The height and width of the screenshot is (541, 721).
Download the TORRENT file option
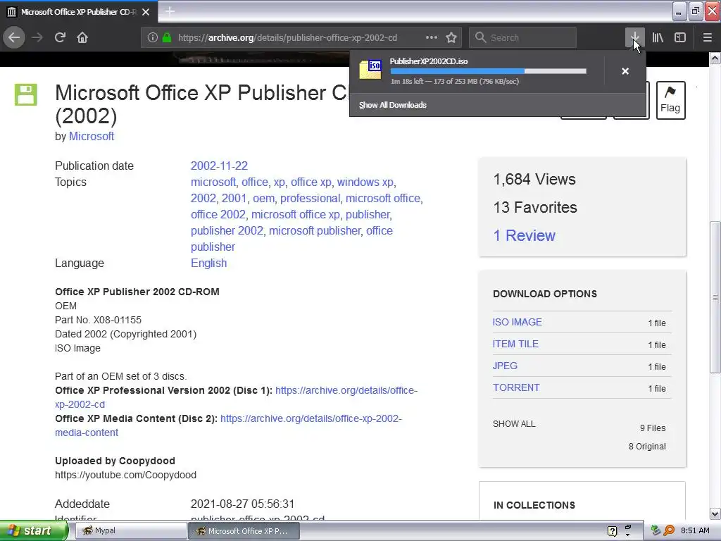click(x=516, y=388)
